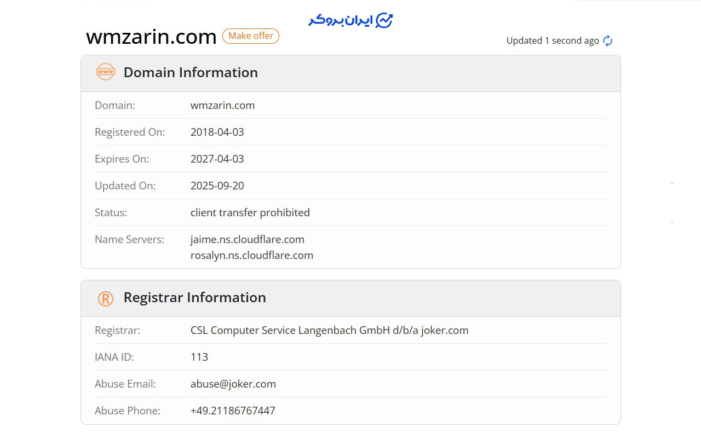Click the Abuse Email label

coord(125,384)
